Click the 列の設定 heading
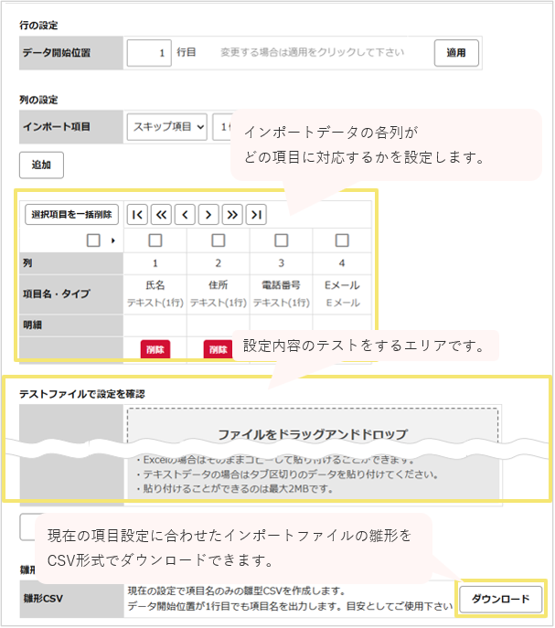Screen dimensions: 555x628 tap(39, 100)
